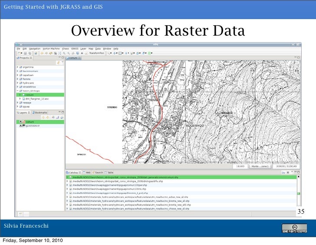Click the New toolbar icon
Screen dimensions: 316x245
pos(20,53)
